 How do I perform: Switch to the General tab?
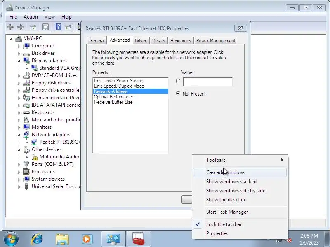[x=97, y=41]
